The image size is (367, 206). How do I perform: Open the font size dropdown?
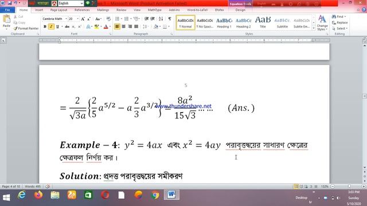tap(78, 19)
